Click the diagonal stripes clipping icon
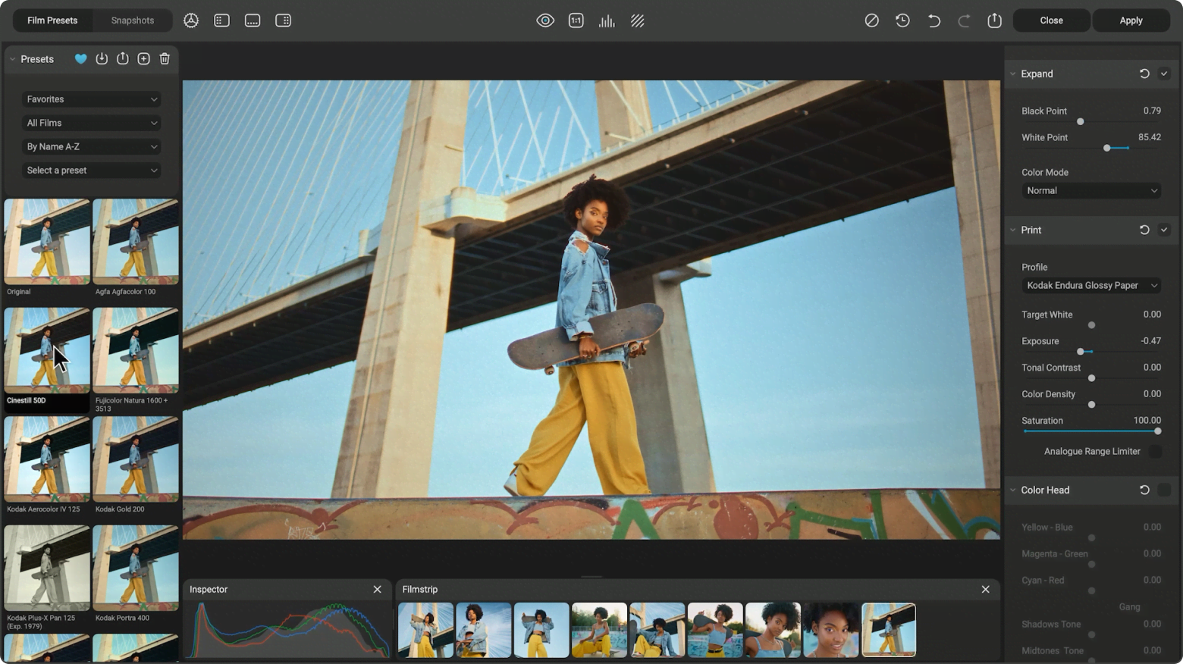1183x664 pixels. point(638,20)
